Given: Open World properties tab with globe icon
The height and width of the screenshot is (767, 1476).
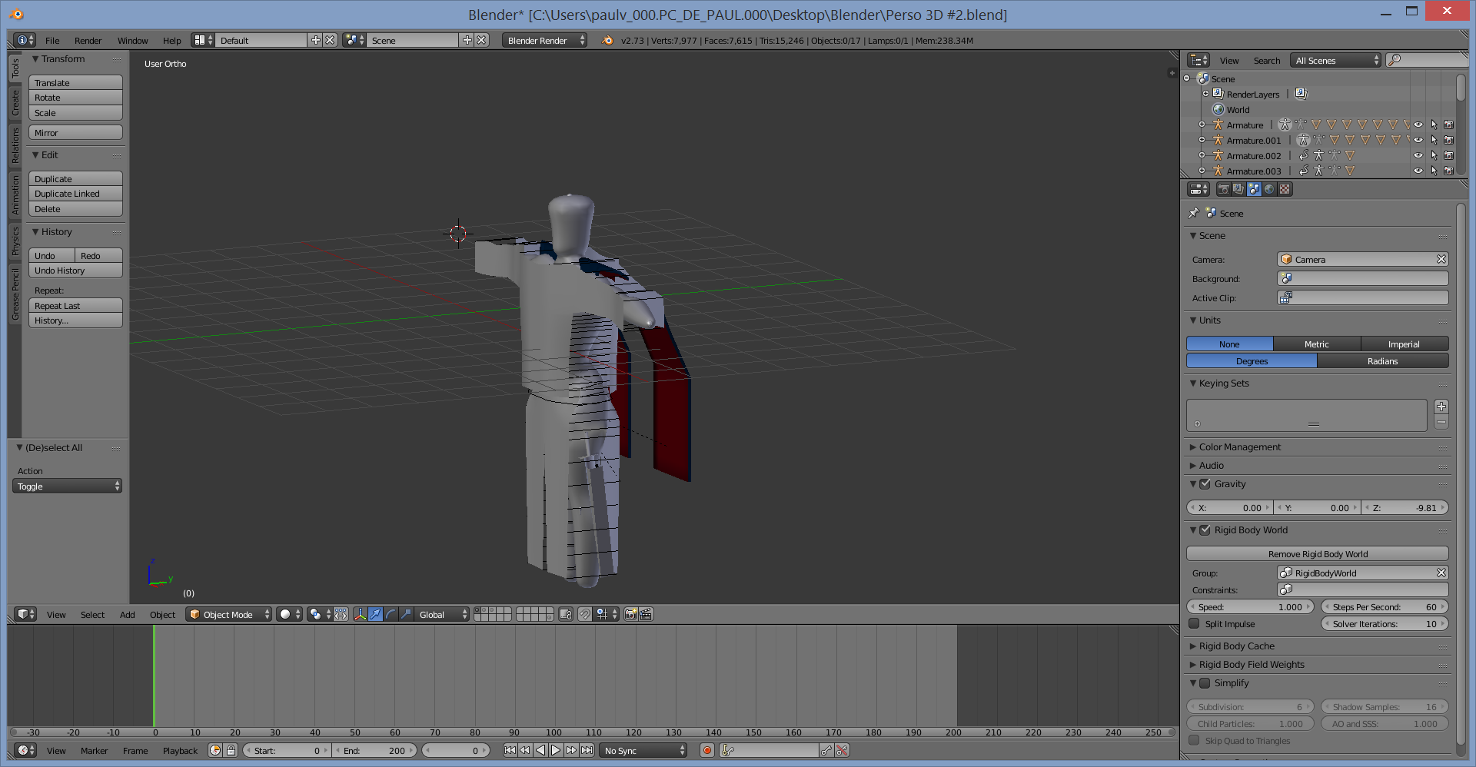Looking at the screenshot, I should [1269, 189].
